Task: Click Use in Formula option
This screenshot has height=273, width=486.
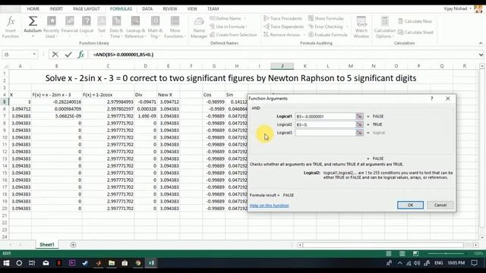Action: click(x=229, y=27)
